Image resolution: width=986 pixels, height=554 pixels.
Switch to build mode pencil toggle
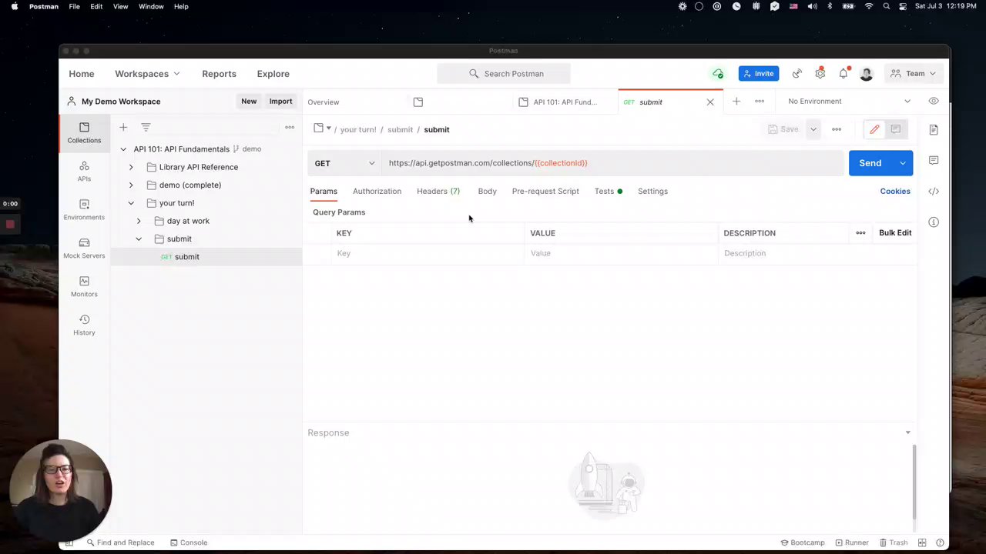pos(874,129)
